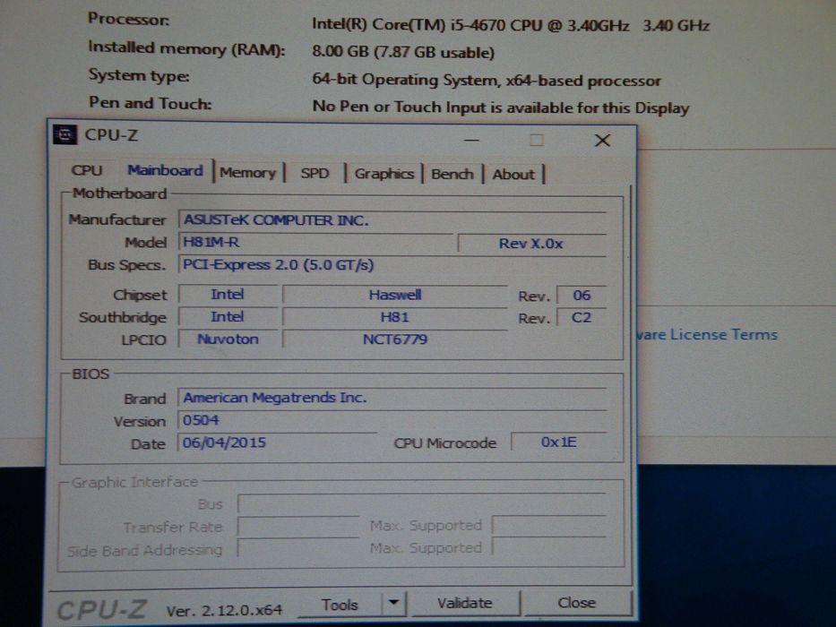This screenshot has width=836, height=627.
Task: Open the Bench tab
Action: tap(452, 175)
